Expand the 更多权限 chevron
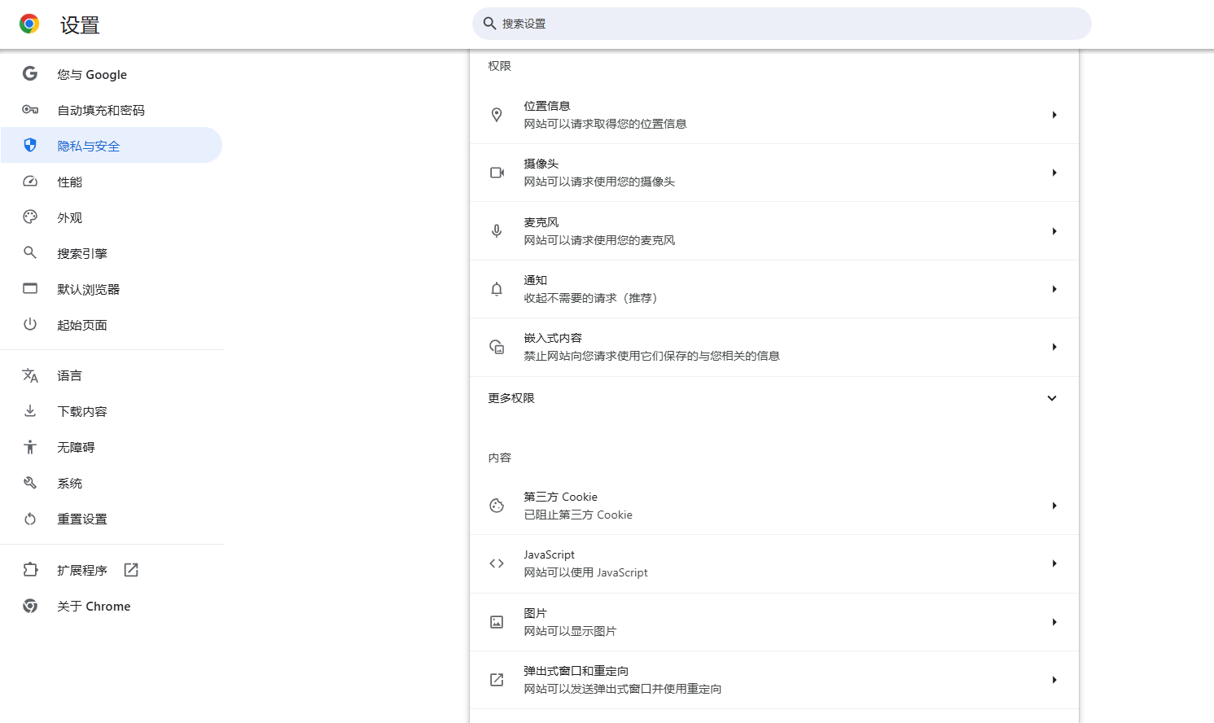Screen dimensions: 1214x723 (x=1052, y=398)
